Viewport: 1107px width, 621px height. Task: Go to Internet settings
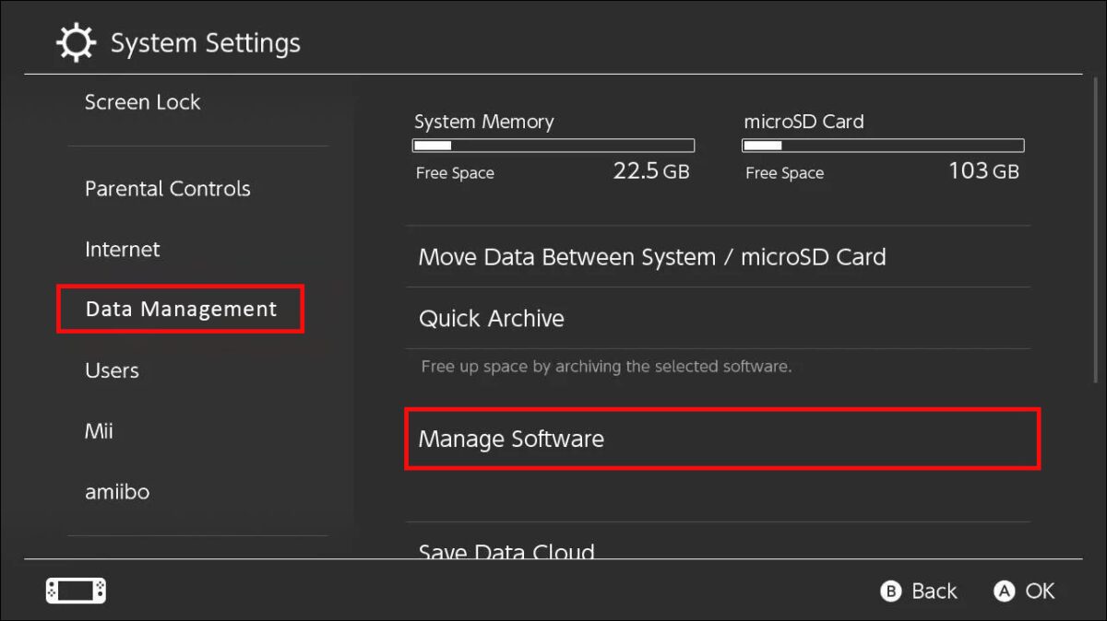tap(122, 250)
